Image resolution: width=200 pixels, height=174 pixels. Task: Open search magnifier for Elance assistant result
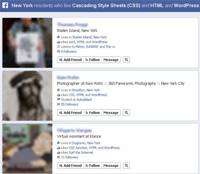126,166
